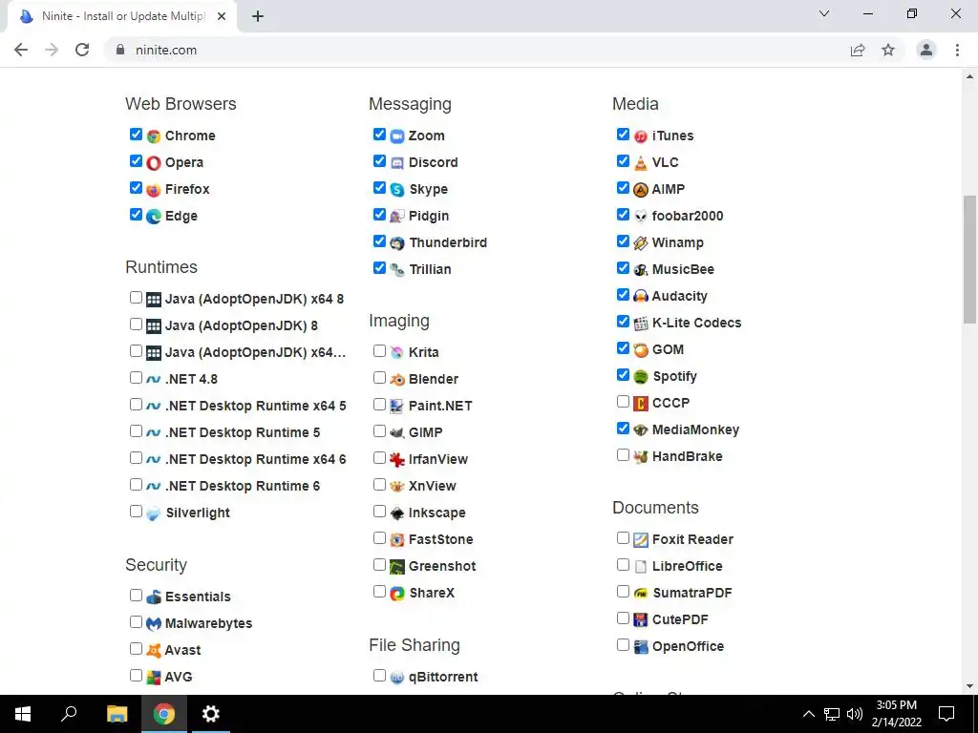978x733 pixels.
Task: Open the tab search chevron in Chrome
Action: point(824,13)
